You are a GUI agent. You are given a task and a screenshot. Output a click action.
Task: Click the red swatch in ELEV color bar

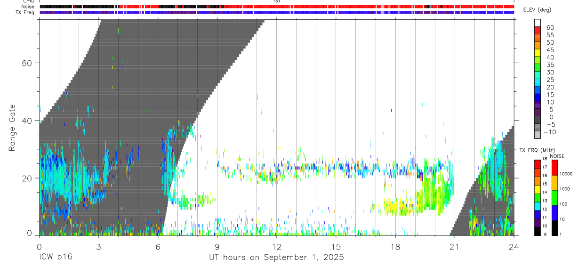point(538,30)
